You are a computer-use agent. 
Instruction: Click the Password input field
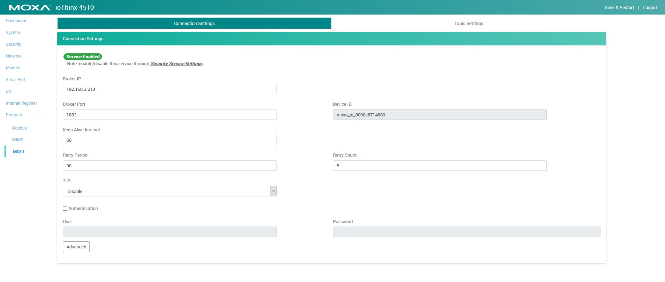coord(467,232)
